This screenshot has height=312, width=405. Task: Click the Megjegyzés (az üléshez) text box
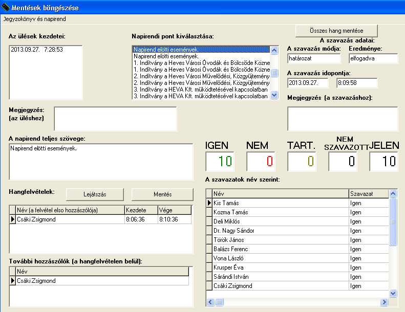115,119
